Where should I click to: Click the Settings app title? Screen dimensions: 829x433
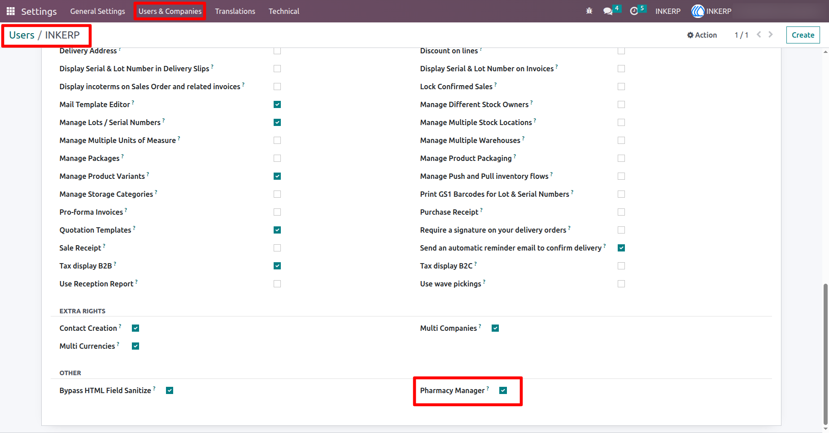tap(39, 11)
